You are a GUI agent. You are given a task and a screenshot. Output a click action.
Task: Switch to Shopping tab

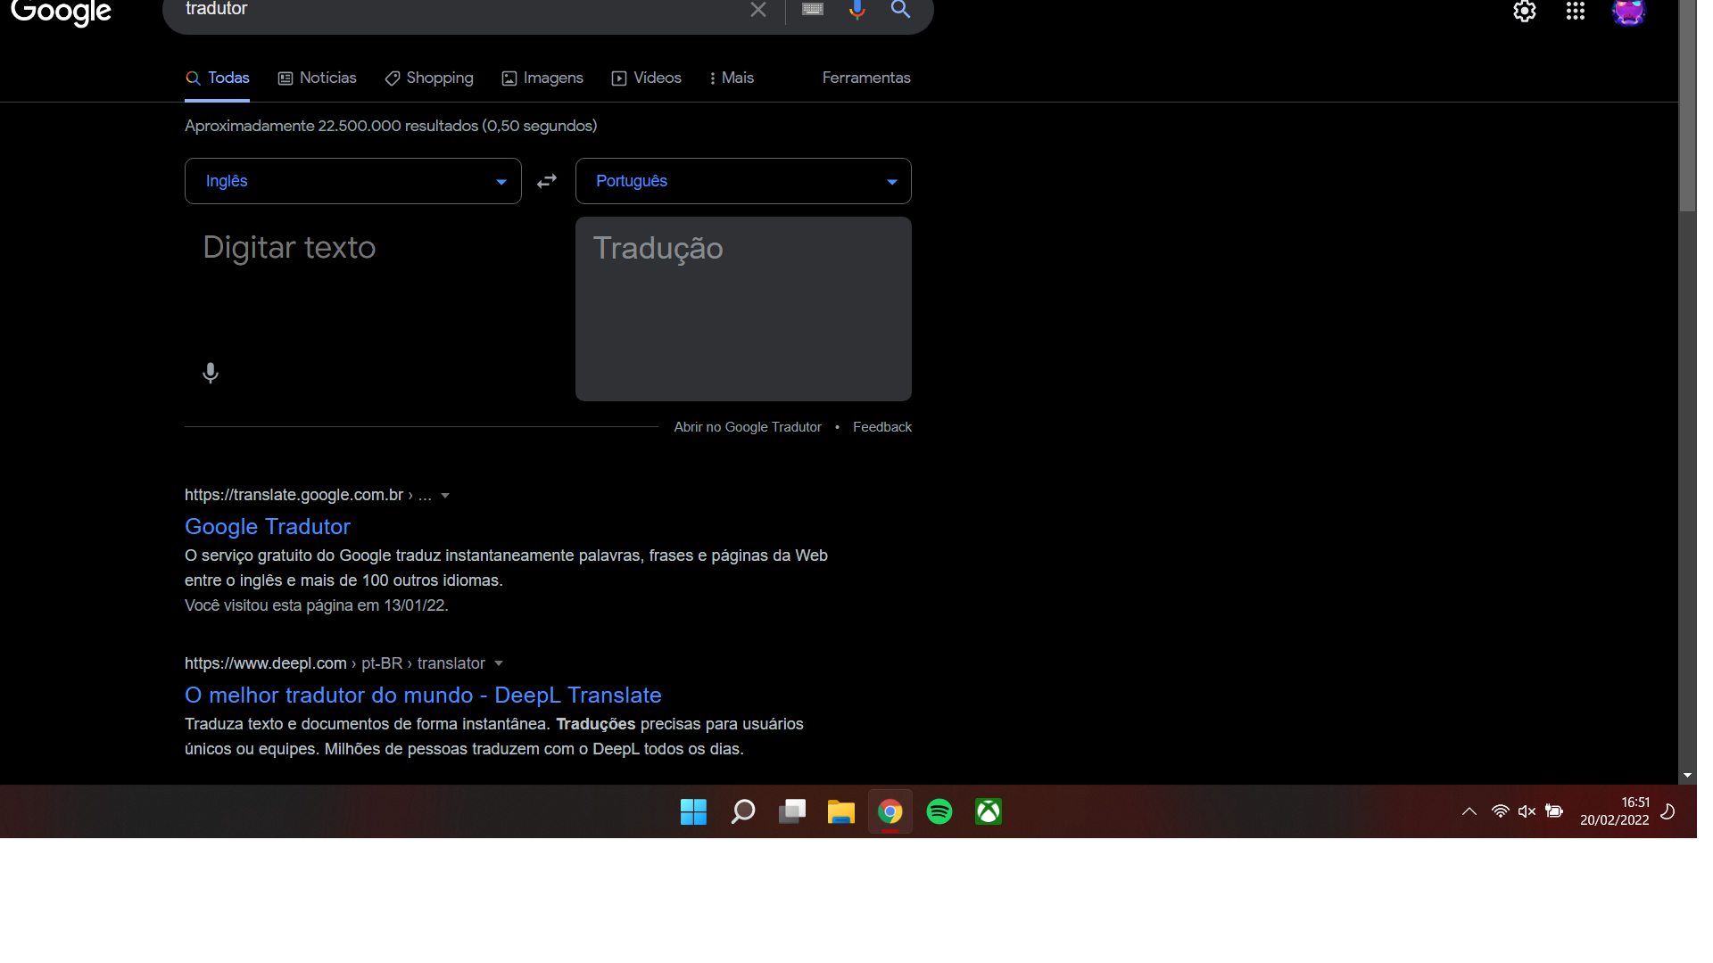429,78
